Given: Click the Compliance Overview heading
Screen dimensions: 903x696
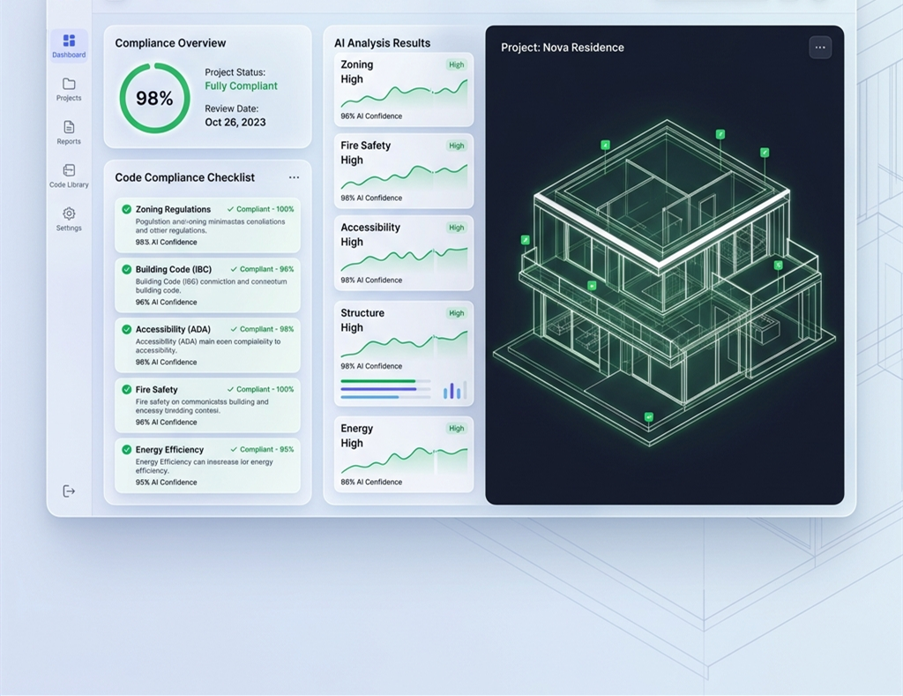Looking at the screenshot, I should pos(170,43).
